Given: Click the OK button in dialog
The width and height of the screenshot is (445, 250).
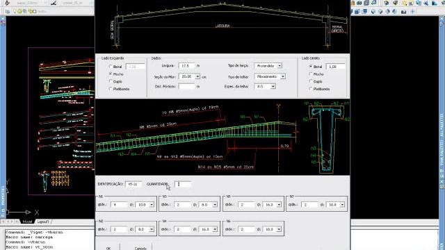Looking at the screenshot, I should (108, 247).
